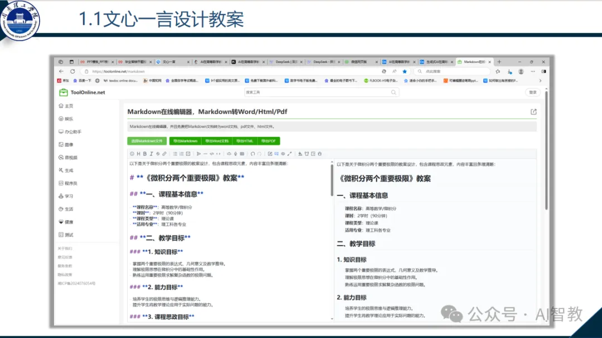
Task: Open 程序员 in the left sidebar
Action: pyautogui.click(x=69, y=183)
